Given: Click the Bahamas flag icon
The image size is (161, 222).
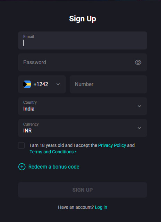Looking at the screenshot, I should click(27, 84).
